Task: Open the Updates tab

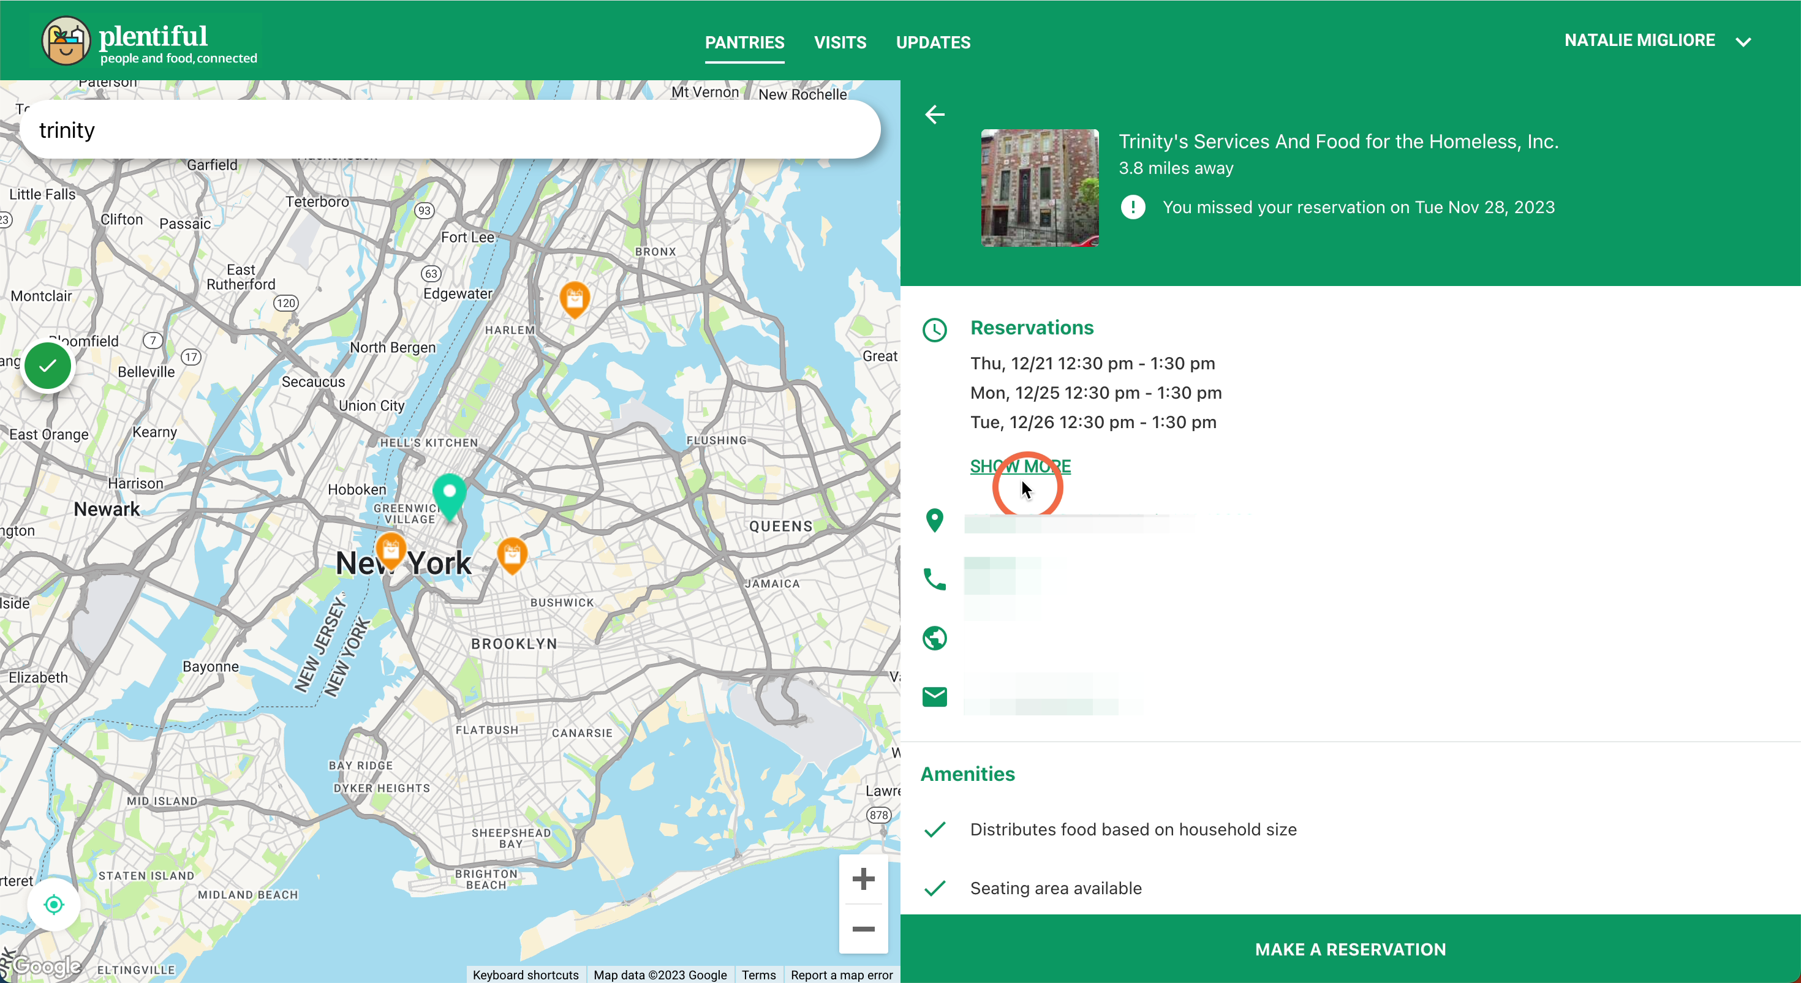Action: tap(932, 42)
